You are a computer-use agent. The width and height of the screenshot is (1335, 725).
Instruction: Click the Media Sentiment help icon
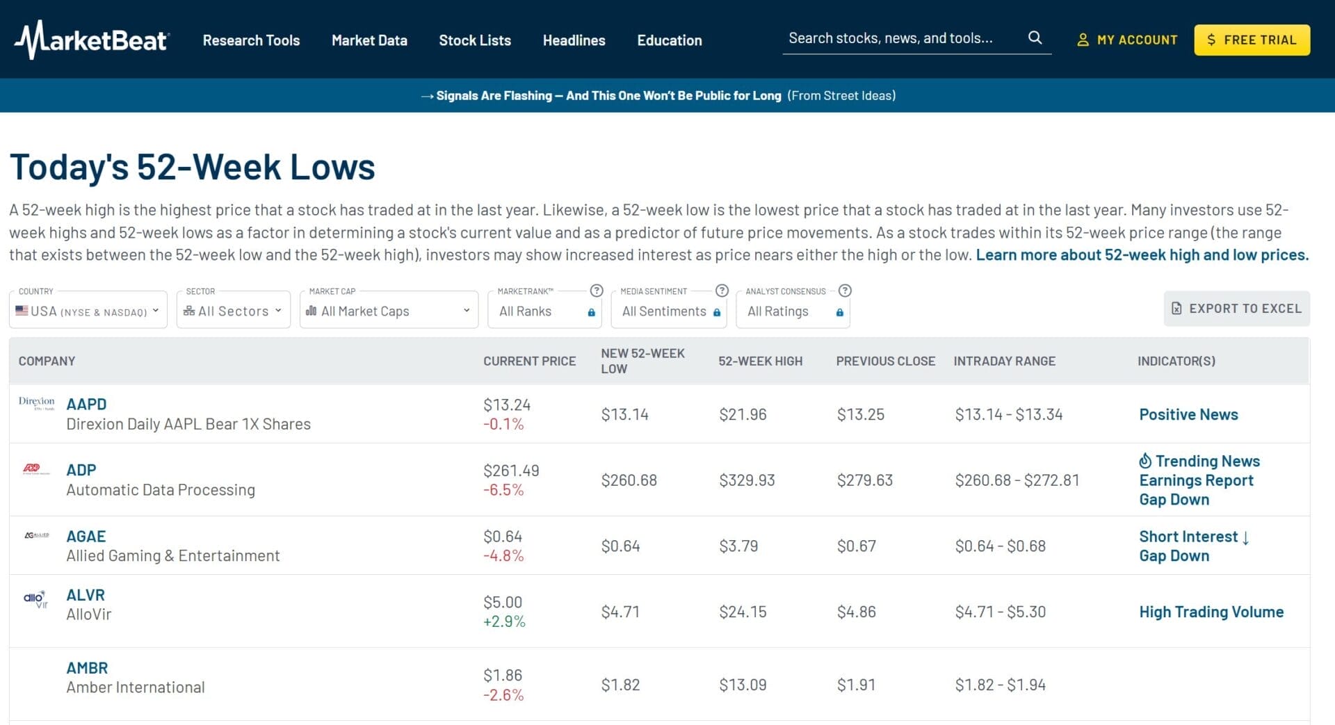point(721,291)
